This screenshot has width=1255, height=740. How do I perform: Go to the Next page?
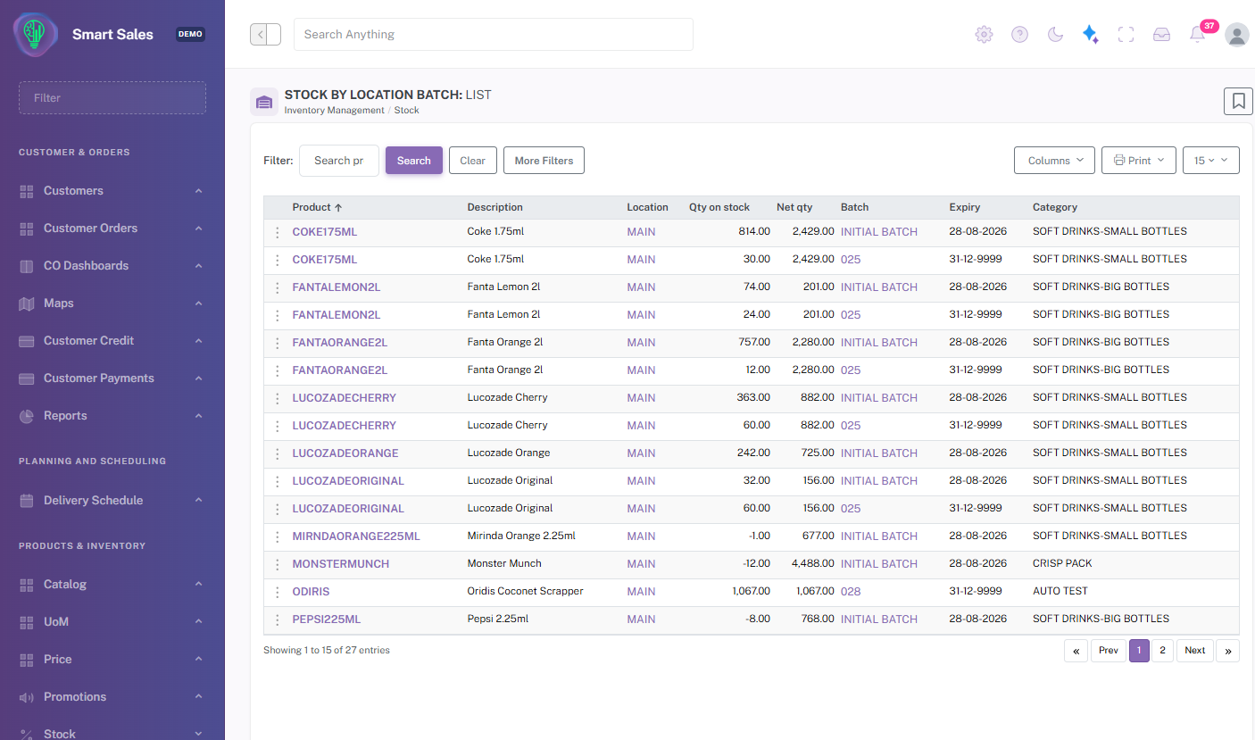pos(1195,651)
